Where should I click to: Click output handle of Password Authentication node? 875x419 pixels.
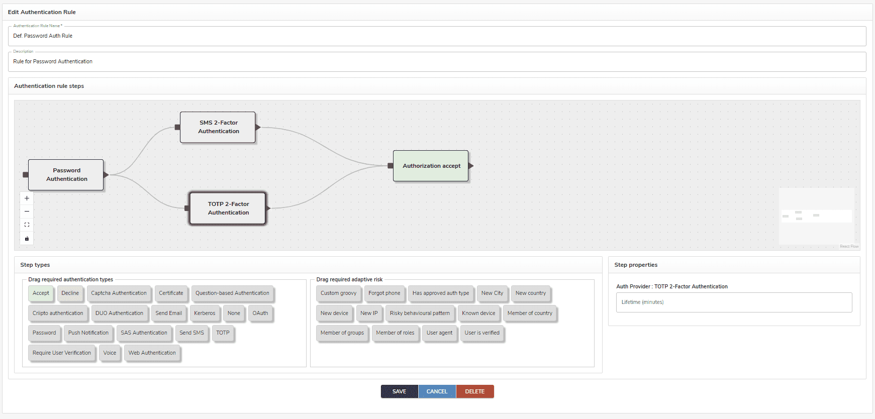click(106, 175)
